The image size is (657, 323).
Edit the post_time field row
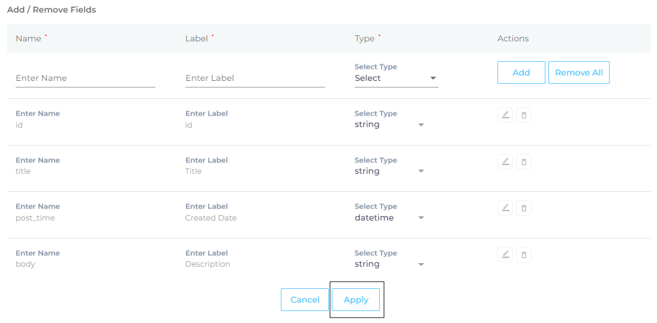[x=505, y=208]
